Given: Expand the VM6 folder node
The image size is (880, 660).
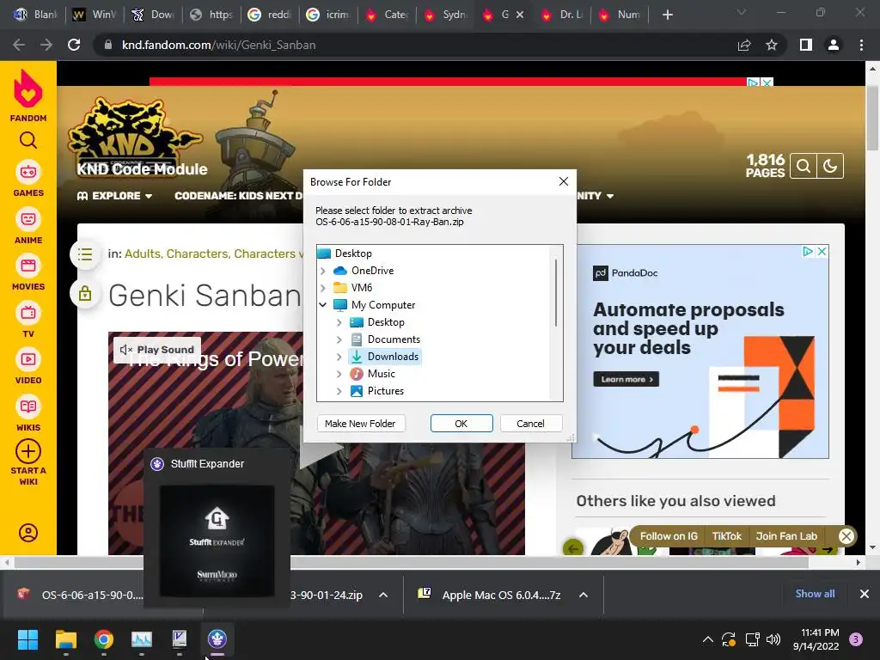Looking at the screenshot, I should pyautogui.click(x=323, y=288).
